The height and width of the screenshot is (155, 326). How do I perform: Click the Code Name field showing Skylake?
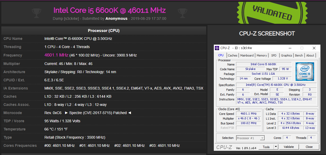250,69
